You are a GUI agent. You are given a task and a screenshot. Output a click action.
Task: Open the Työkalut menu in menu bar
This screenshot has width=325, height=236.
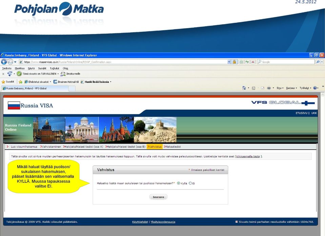[55, 68]
